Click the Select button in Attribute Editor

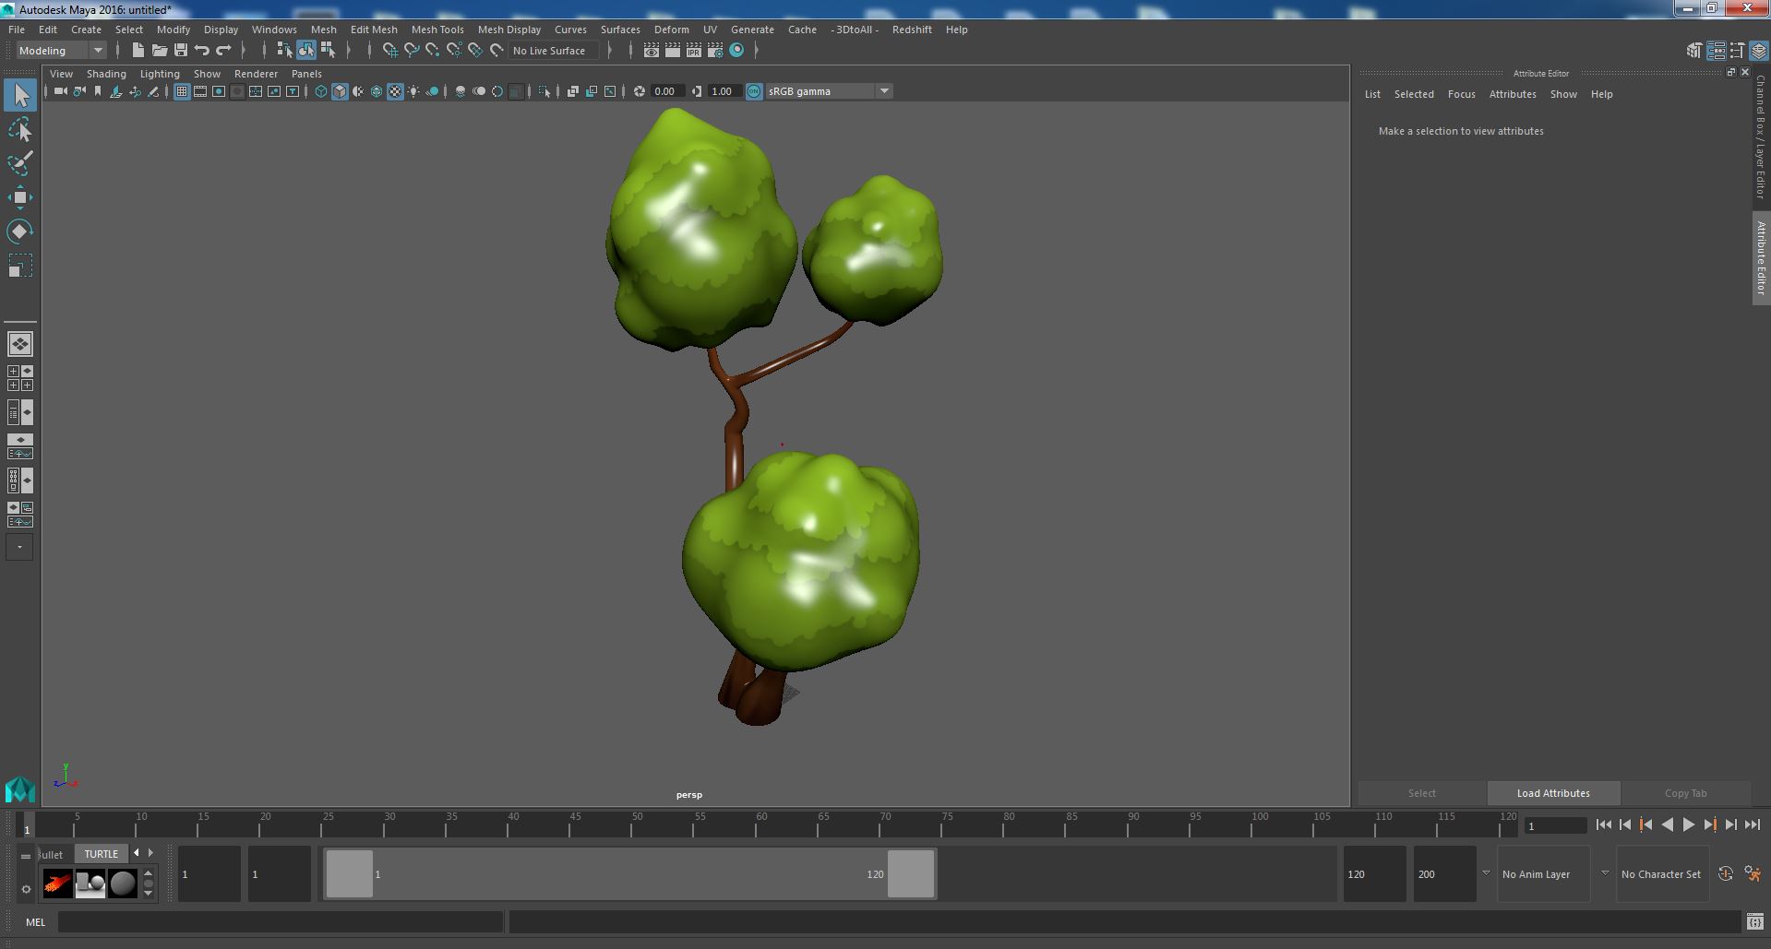coord(1421,793)
